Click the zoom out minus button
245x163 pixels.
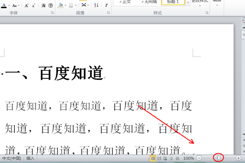199,158
